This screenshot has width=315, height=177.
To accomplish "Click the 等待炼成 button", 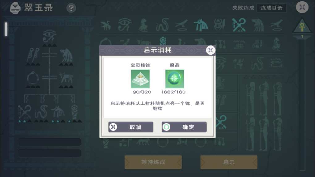I will (x=153, y=162).
